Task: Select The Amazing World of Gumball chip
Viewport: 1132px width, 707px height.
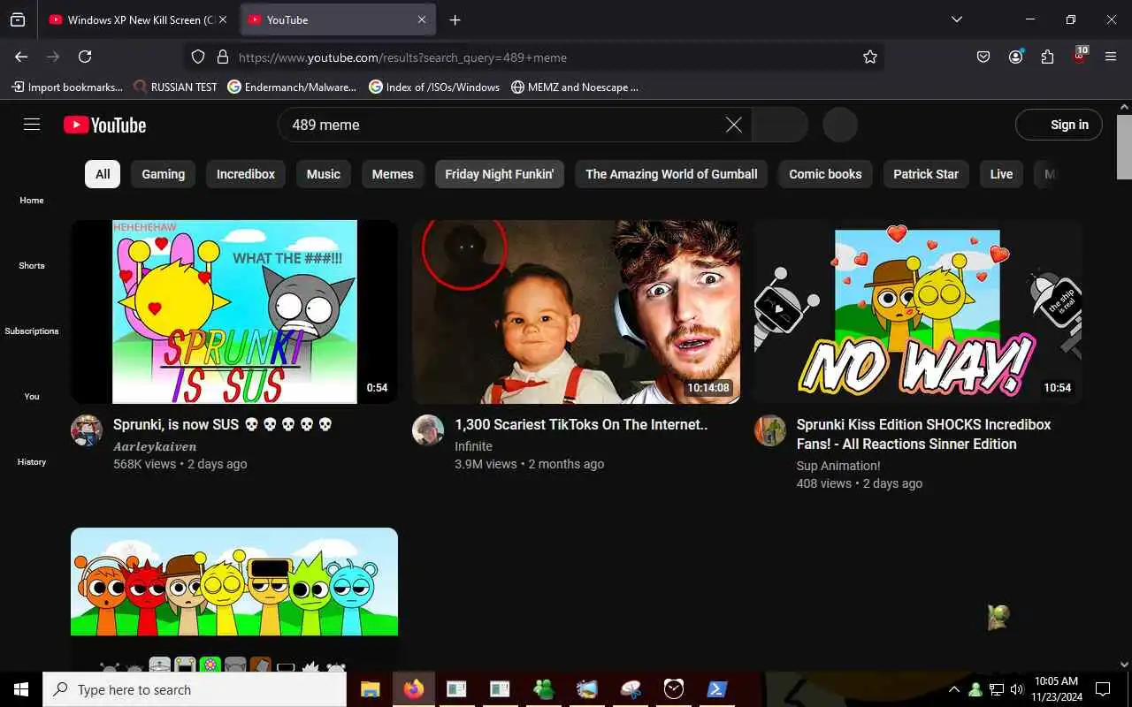Action: pos(672,174)
